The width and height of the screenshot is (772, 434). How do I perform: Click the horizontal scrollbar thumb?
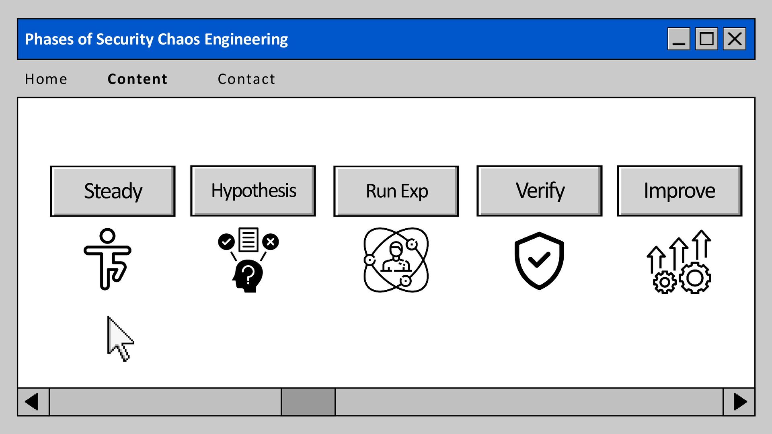[x=308, y=402]
